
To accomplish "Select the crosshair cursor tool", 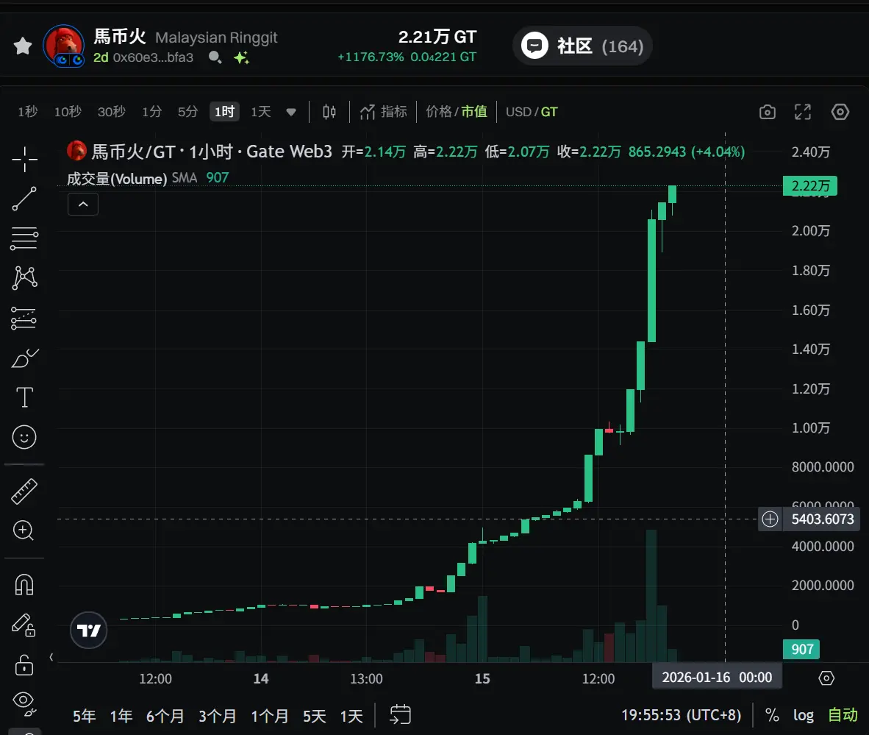I will (x=24, y=159).
